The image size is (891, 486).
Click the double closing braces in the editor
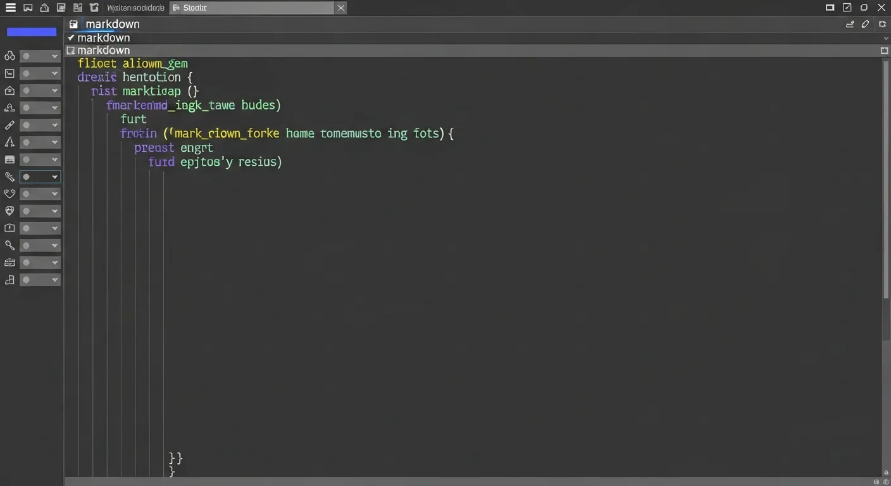[x=176, y=458]
